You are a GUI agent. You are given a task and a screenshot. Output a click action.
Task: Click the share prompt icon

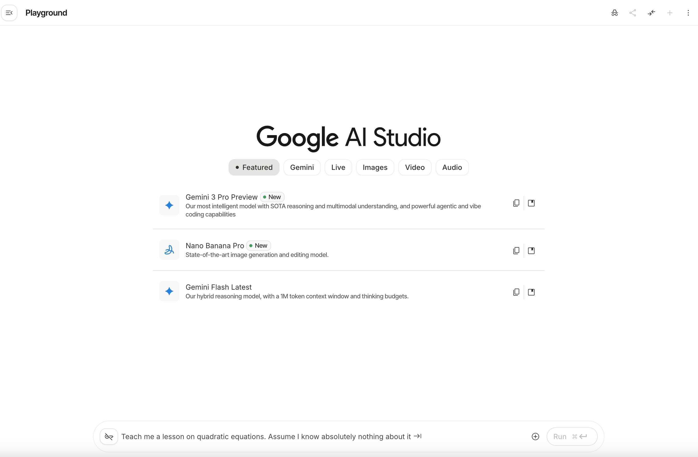pyautogui.click(x=633, y=13)
